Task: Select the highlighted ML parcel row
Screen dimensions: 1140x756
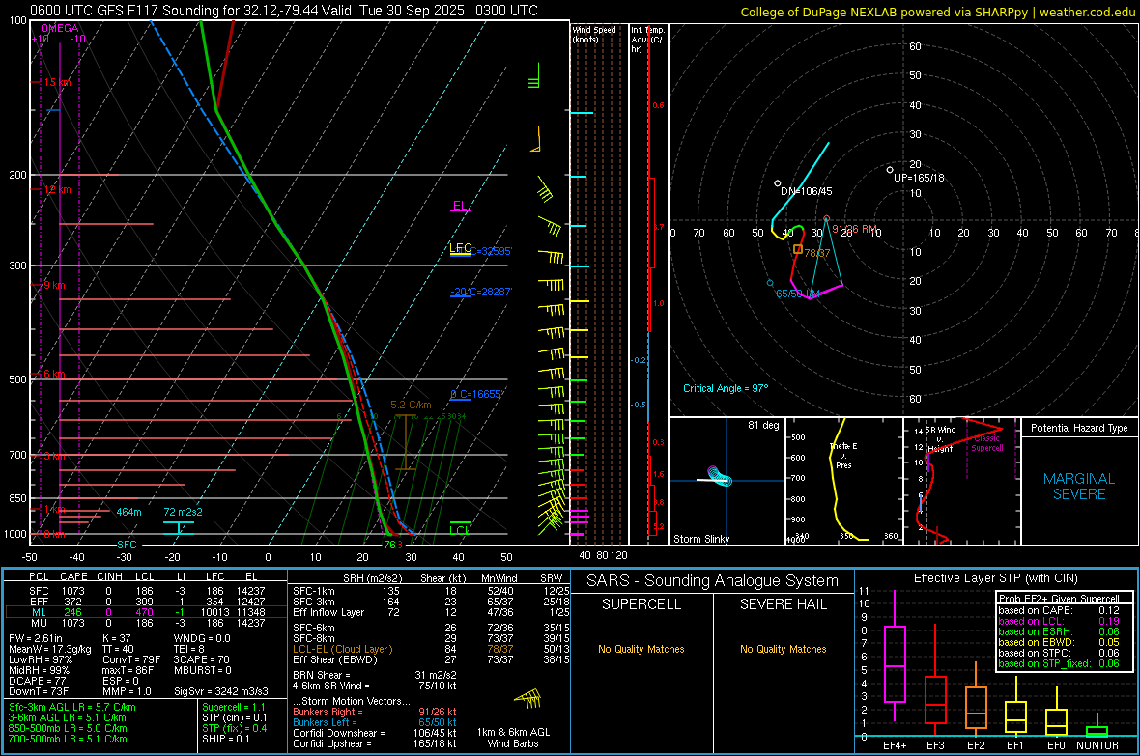Action: (x=146, y=612)
